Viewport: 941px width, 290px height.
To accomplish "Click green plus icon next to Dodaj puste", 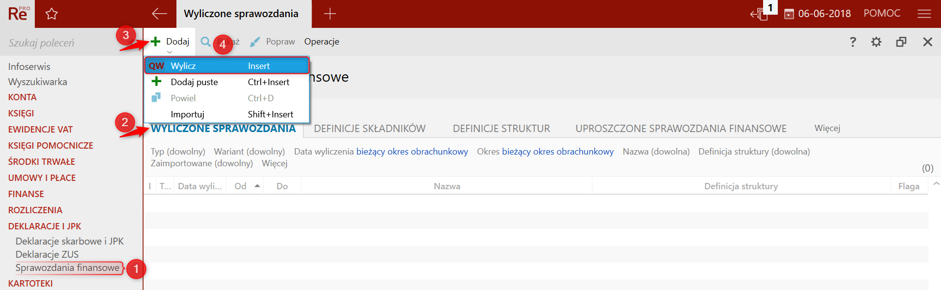I will tap(156, 81).
